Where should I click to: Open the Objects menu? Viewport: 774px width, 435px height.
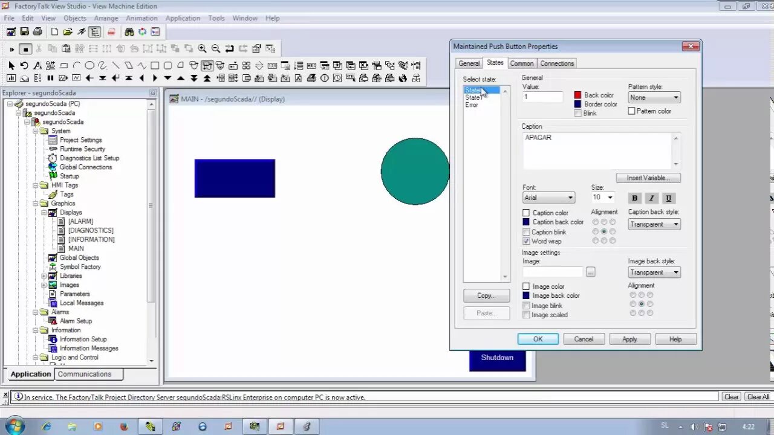[x=75, y=18]
